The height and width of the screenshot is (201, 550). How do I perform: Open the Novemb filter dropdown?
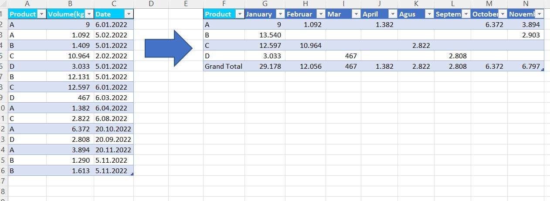tap(539, 14)
